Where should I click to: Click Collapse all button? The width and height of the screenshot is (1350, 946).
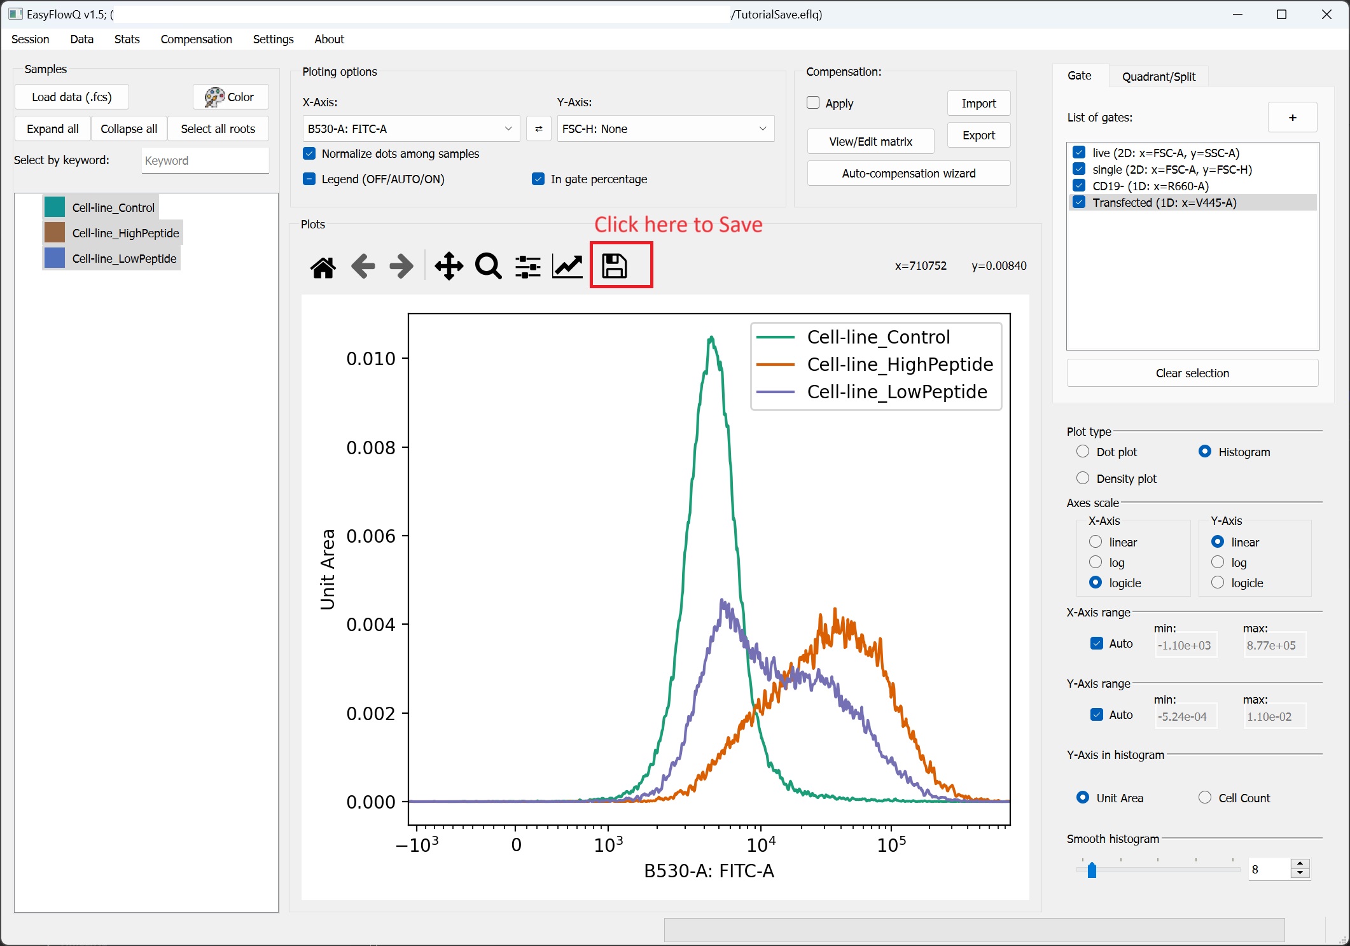129,129
